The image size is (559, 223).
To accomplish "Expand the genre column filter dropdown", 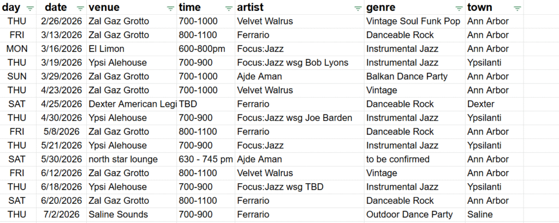I will (x=459, y=8).
